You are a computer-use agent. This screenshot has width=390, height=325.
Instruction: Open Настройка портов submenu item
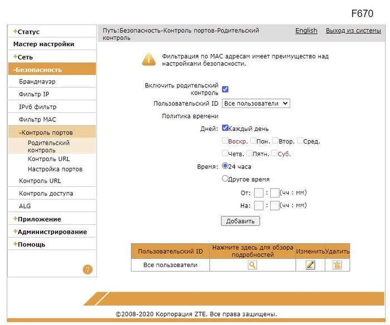[55, 169]
